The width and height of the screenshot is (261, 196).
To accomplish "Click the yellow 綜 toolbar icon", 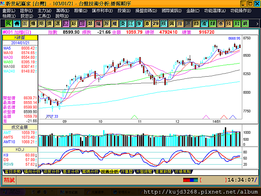I will click(74, 24).
